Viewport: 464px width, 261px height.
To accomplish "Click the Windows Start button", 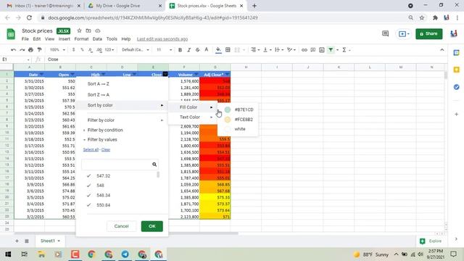I will [8, 254].
